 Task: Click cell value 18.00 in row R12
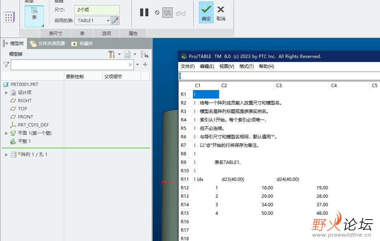pos(267,187)
